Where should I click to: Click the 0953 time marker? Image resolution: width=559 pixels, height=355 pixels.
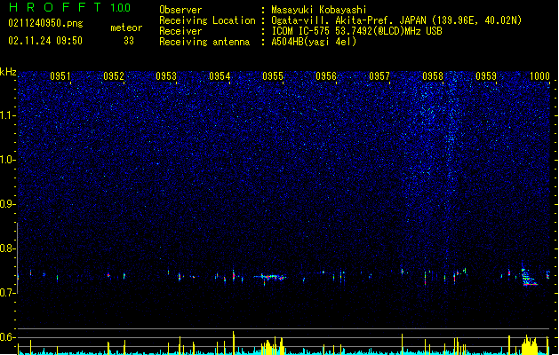pos(166,76)
